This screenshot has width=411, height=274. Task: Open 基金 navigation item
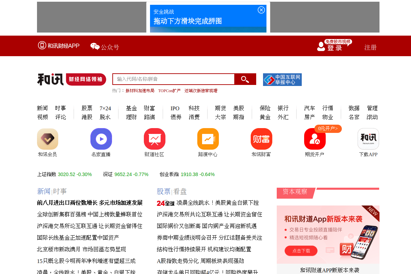[x=131, y=108]
